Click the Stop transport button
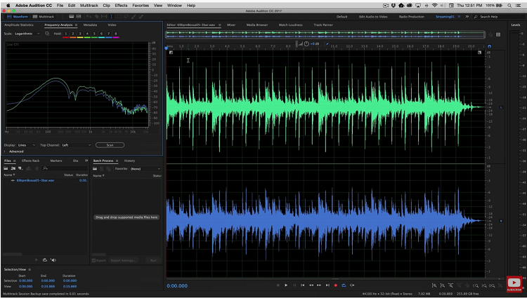Viewport: 527px width, 298px height. [278, 285]
